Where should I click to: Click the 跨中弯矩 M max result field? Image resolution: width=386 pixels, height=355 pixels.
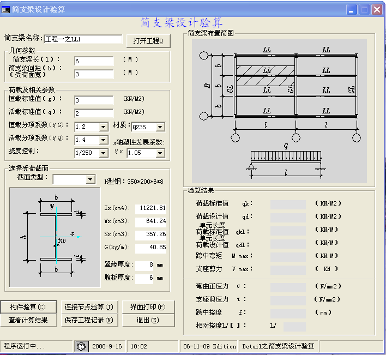288,257
